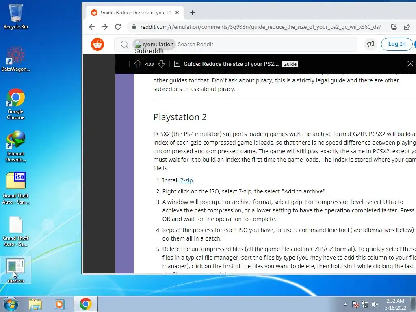Image resolution: width=416 pixels, height=312 pixels.
Task: Click the Reddit logo home icon
Action: coord(97,44)
